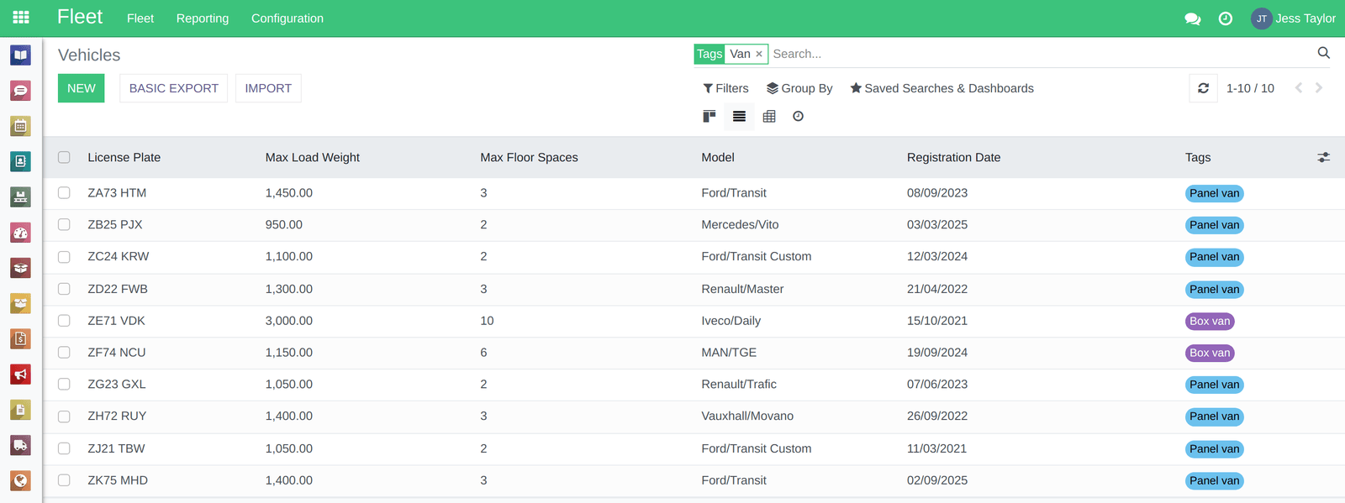Check the row for ZA73 HTM
1345x503 pixels.
64,192
